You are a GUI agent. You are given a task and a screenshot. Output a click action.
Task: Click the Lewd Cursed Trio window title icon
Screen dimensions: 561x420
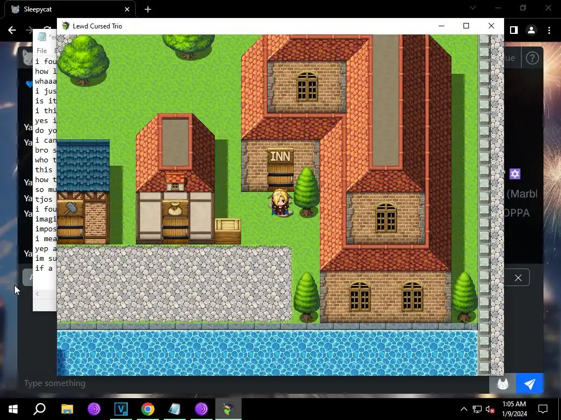point(66,26)
